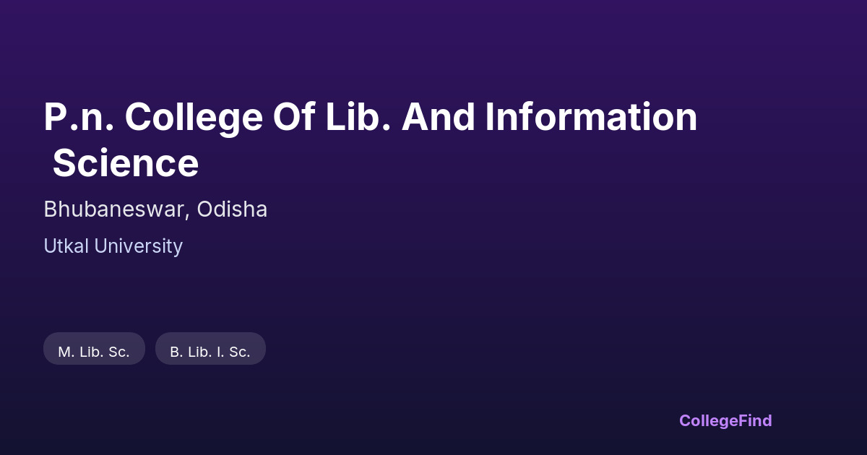Click the word "Of" in the heading
The image size is (867, 455).
[x=294, y=118]
